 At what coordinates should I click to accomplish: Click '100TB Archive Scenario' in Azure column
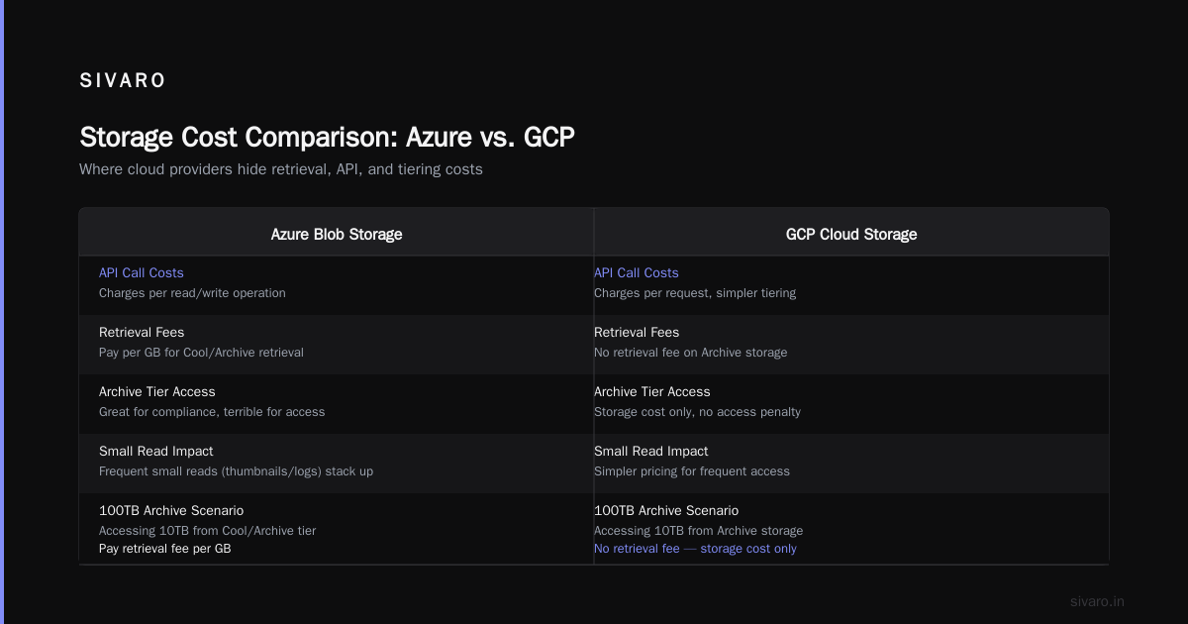[x=171, y=510]
